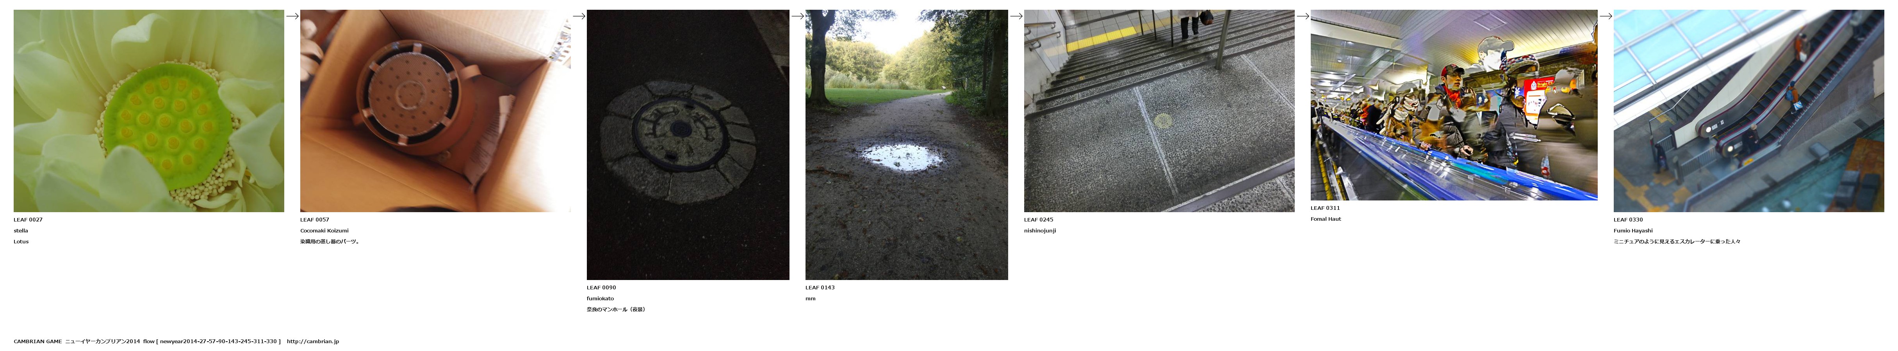Click the arrow leading into the station stairs photo

(1016, 16)
